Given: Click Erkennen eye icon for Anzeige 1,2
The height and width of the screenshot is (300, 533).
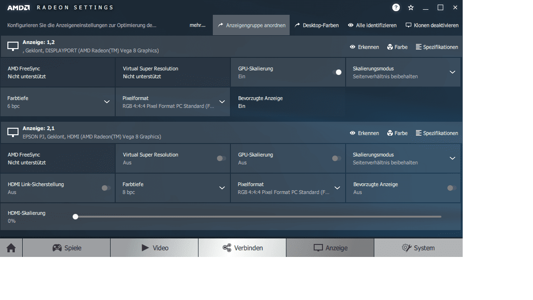Looking at the screenshot, I should (353, 47).
